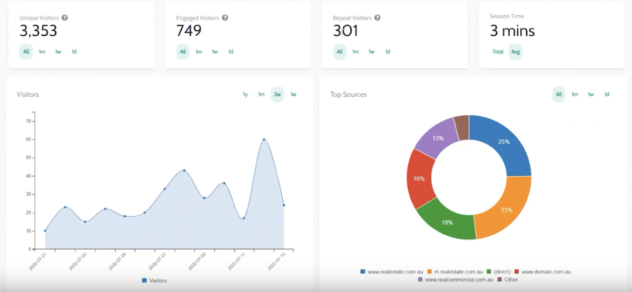Viewport: 632px width, 292px height.
Task: Click the peak data point at 60 visitors
Action: point(264,139)
